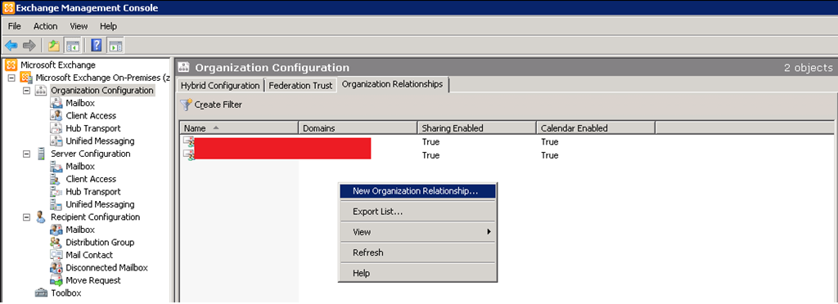Click the Distribution Group tree icon
838x304 pixels.
(x=56, y=243)
